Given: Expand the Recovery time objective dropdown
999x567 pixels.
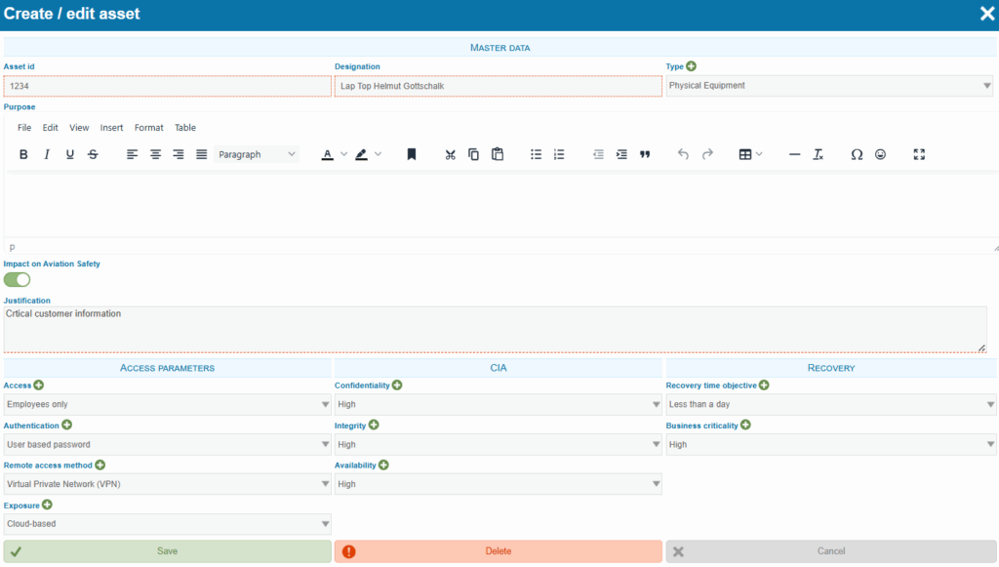Looking at the screenshot, I should point(830,404).
